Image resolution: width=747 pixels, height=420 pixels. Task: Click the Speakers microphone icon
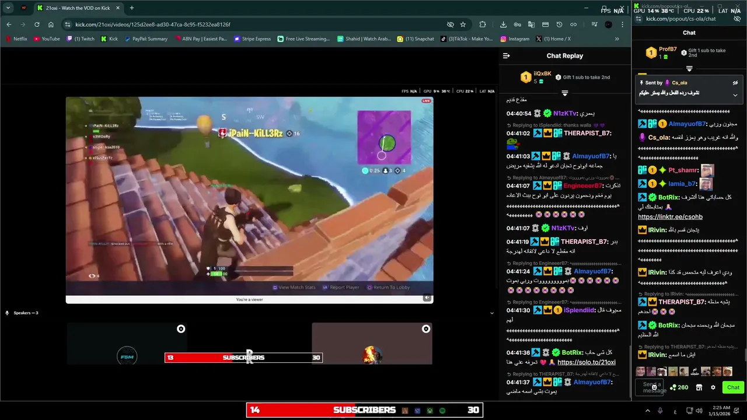tap(7, 313)
